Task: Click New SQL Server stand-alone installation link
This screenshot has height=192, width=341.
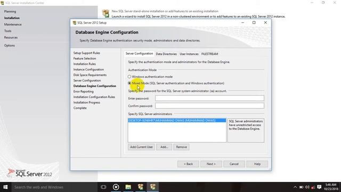Action: point(165,11)
